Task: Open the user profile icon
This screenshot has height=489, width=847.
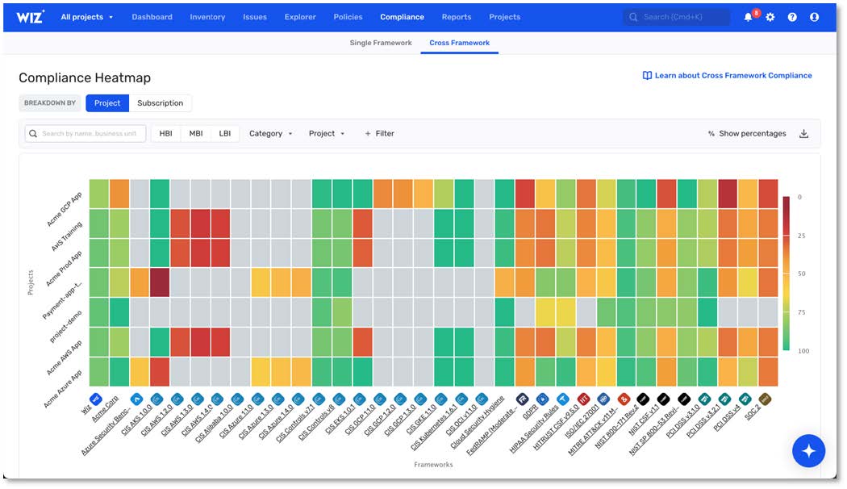Action: coord(814,17)
